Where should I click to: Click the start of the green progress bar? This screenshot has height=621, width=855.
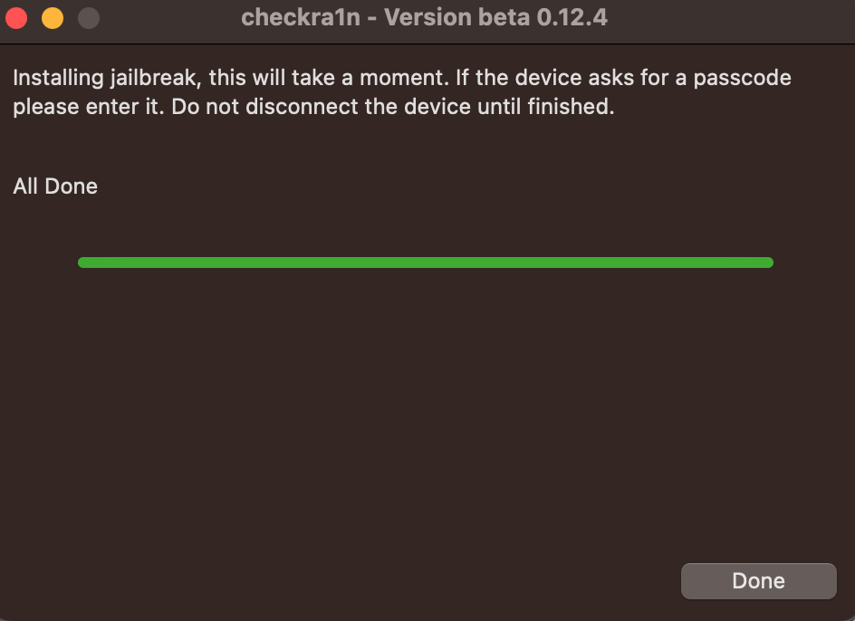pos(84,263)
